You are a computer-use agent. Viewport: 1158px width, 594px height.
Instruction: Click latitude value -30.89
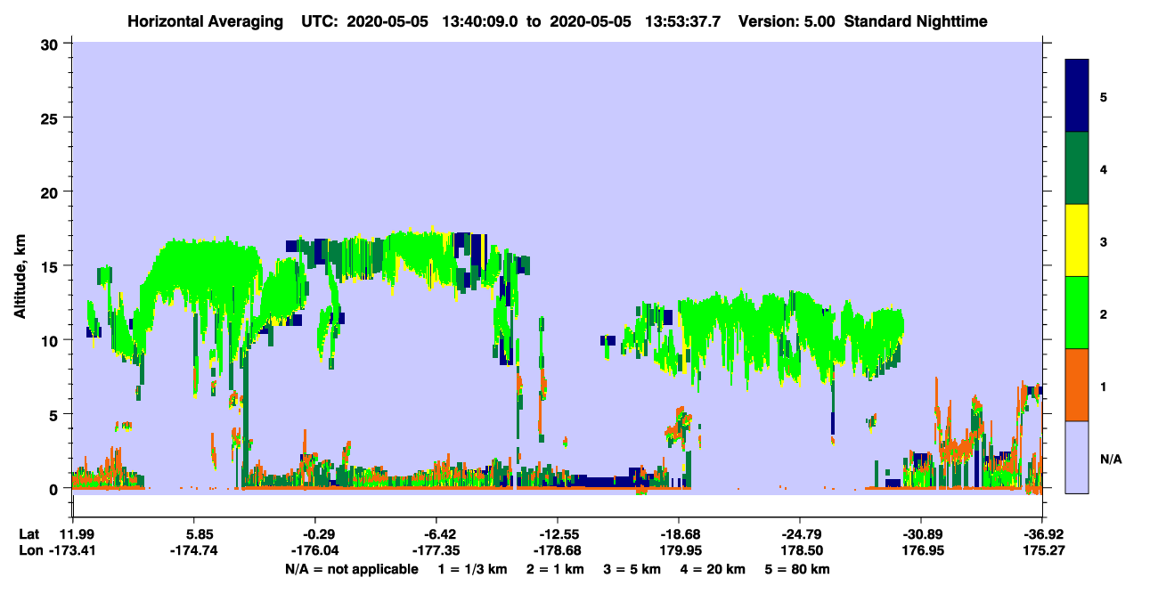click(x=920, y=533)
